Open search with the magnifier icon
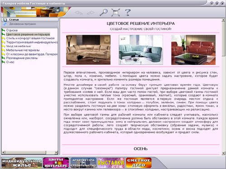This screenshot has height=169, width=226. click(x=104, y=12)
